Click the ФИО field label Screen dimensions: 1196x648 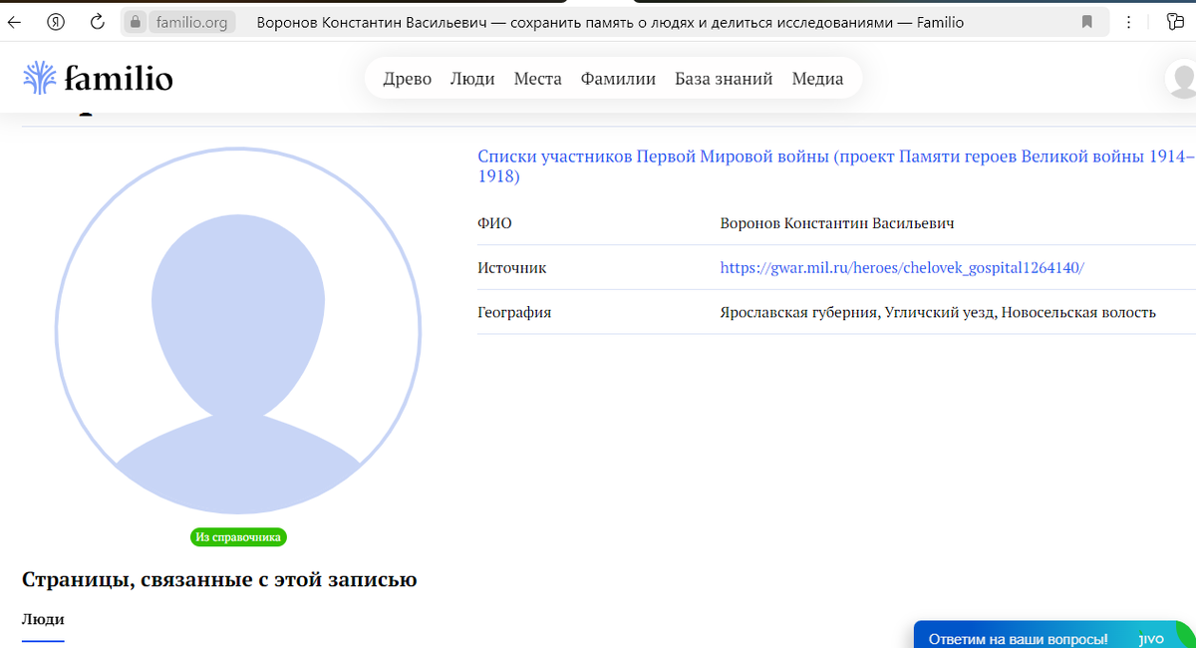click(494, 223)
